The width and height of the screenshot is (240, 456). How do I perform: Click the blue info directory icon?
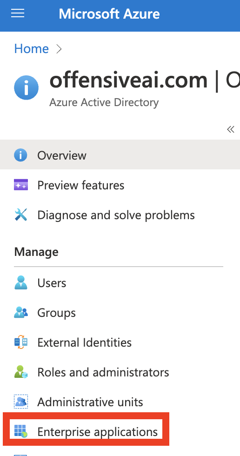pos(26,87)
